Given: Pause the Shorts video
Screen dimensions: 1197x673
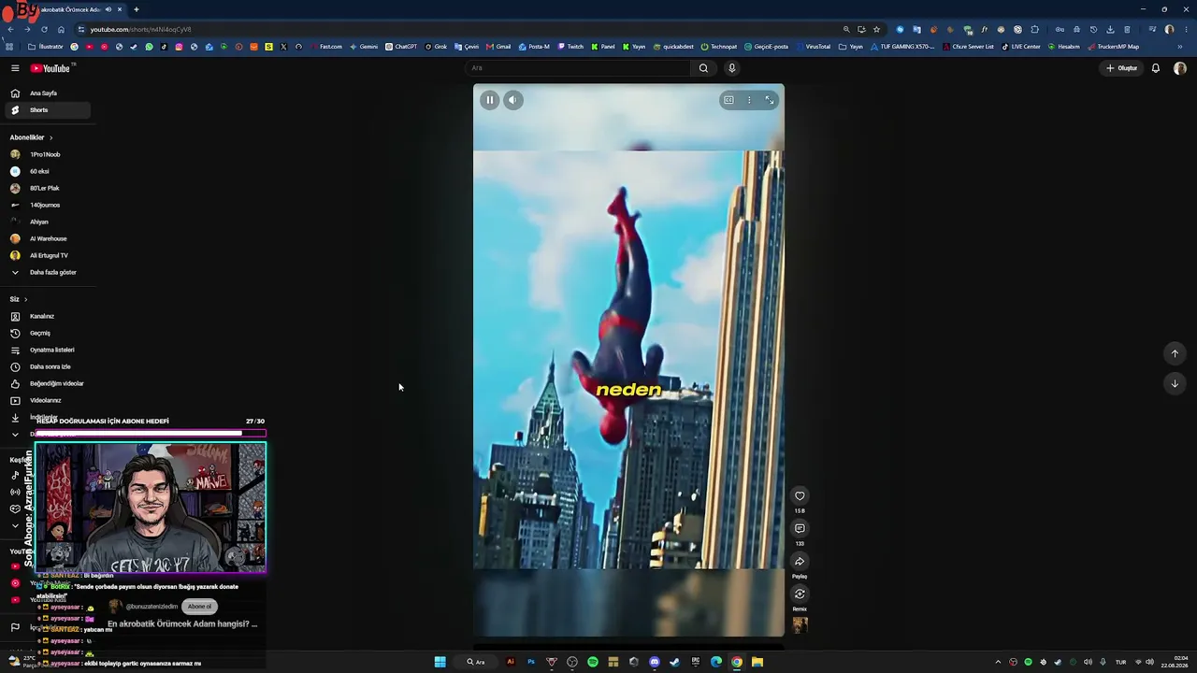Looking at the screenshot, I should [x=489, y=100].
